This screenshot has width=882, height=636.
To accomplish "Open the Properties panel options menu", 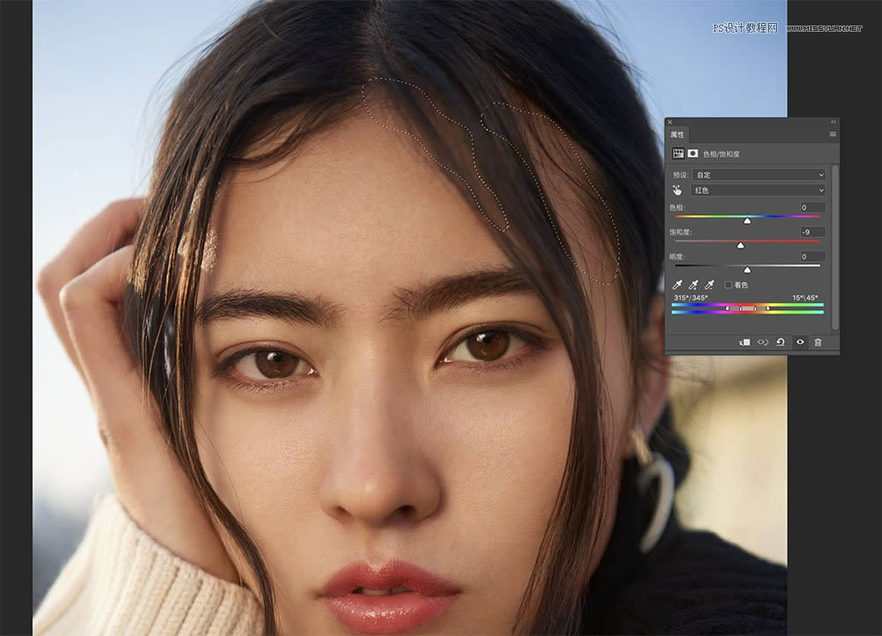I will pos(832,135).
